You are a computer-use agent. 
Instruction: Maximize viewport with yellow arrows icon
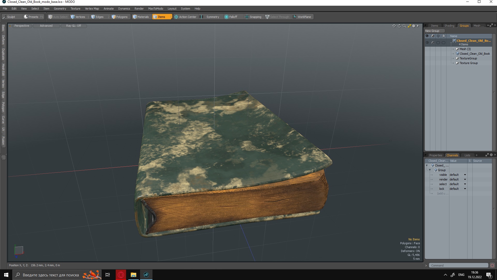coord(409,26)
